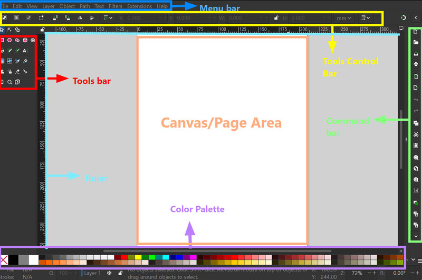Screen dimensions: 422x280
Task: Toggle the guides lock by ruler corner
Action: (x=42, y=30)
